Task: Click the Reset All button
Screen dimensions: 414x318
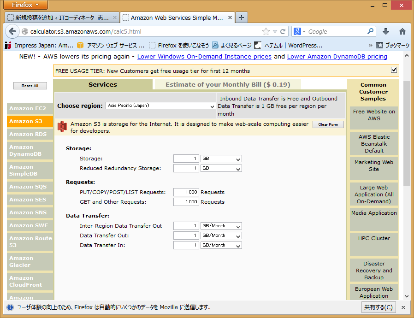Action: 30,86
